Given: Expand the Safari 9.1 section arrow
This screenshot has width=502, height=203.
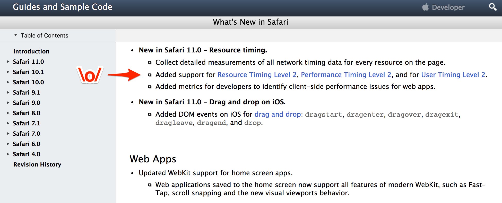Looking at the screenshot, I should tap(8, 93).
